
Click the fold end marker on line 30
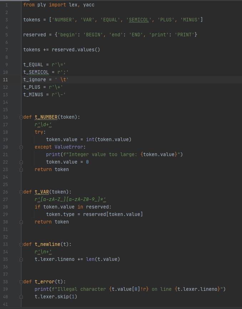click(21, 222)
